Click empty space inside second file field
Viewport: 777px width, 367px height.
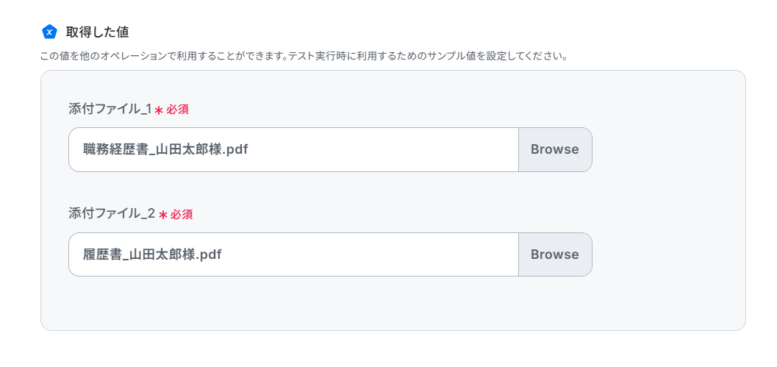[369, 254]
